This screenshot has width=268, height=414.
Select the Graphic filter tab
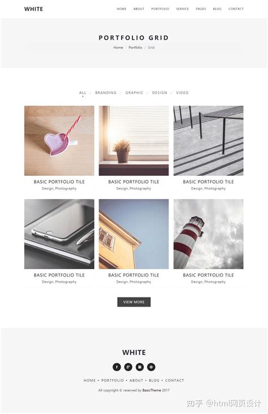click(134, 93)
